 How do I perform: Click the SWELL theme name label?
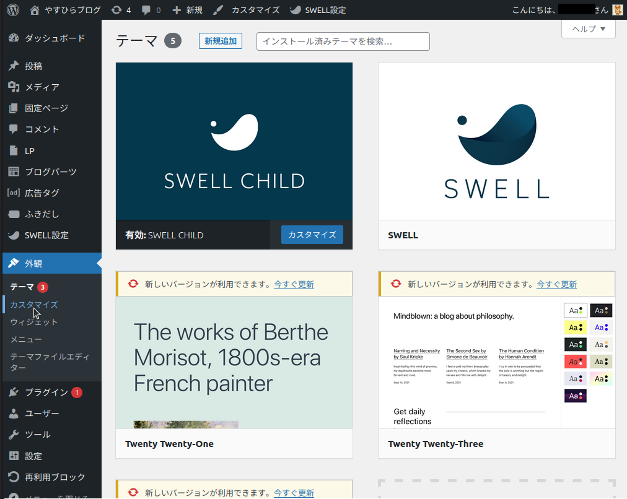point(403,235)
